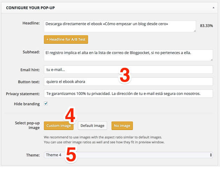Choose the Custom image button
Image resolution: width=220 pixels, height=176 pixels.
point(59,126)
